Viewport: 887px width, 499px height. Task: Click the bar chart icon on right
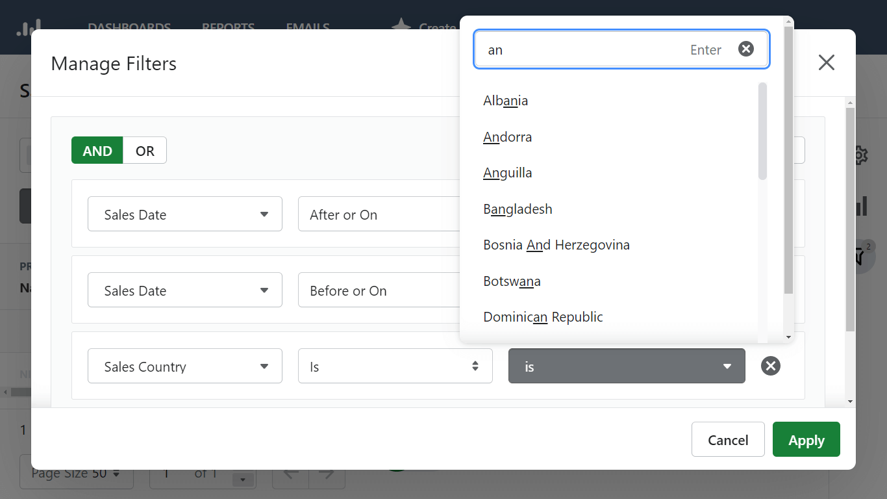(x=861, y=207)
